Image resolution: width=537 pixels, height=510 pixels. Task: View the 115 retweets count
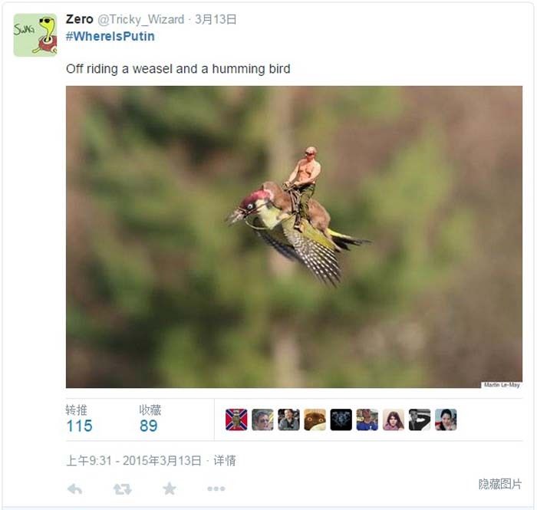[80, 426]
